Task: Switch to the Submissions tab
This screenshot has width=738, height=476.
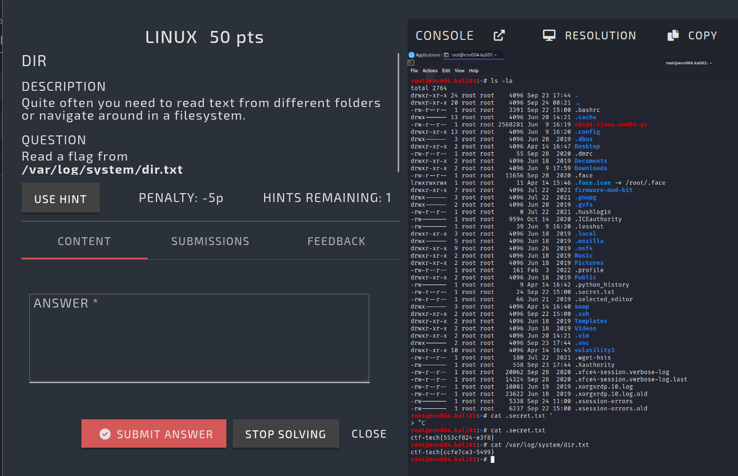Action: tap(210, 241)
